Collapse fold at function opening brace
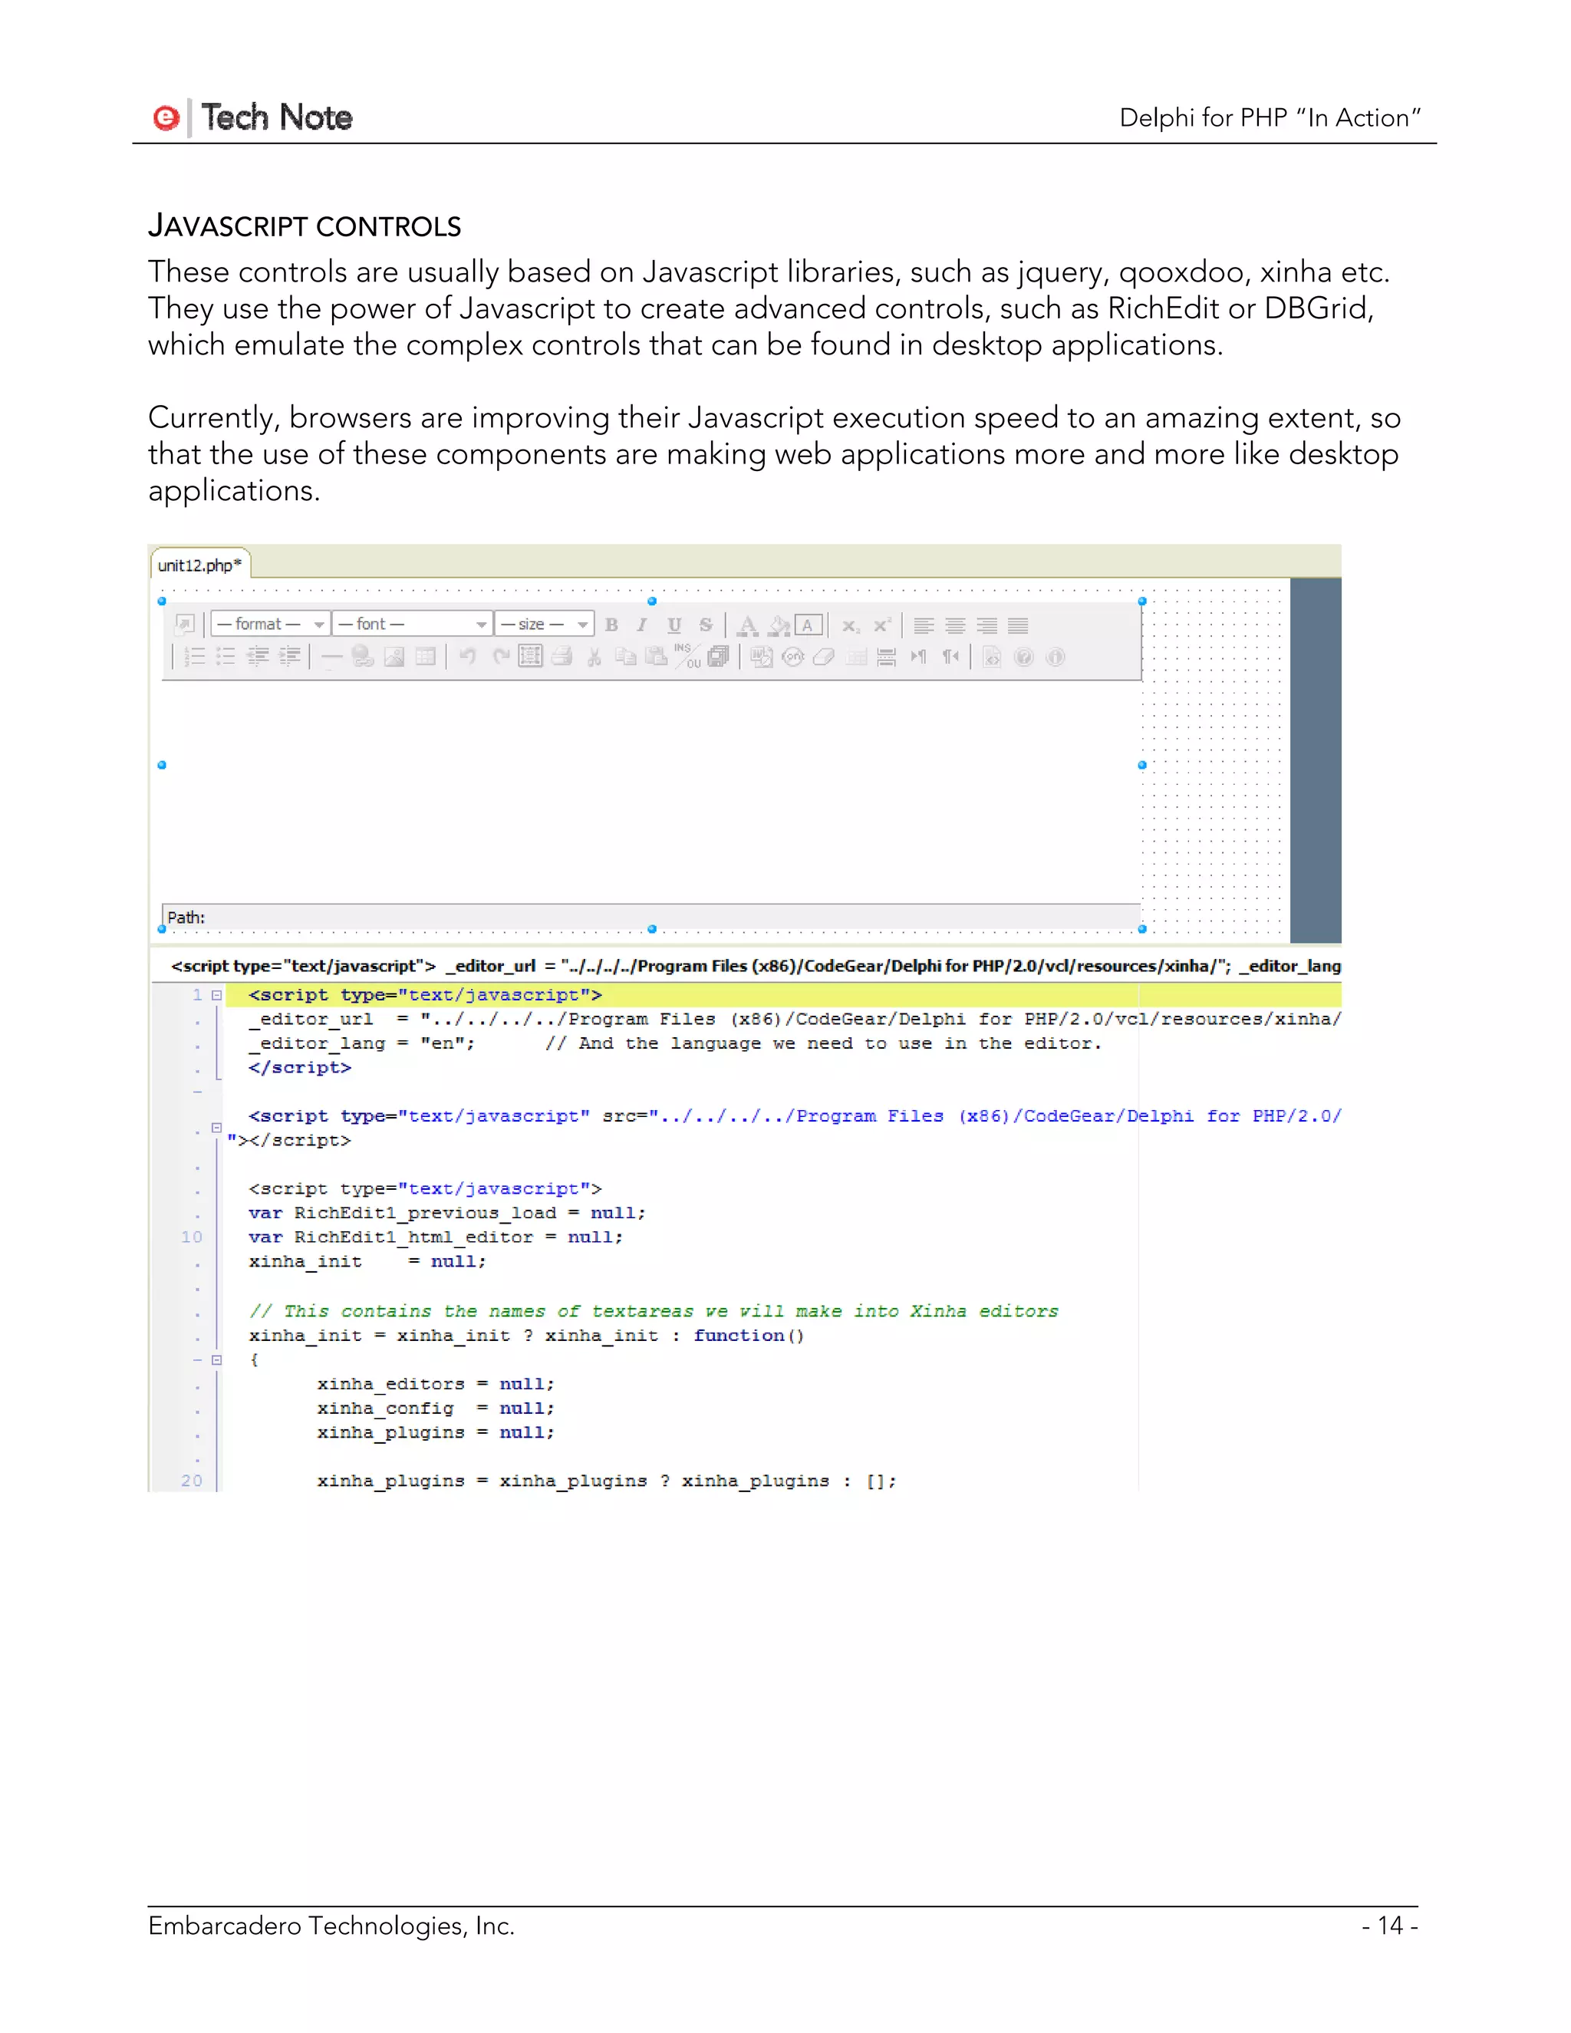 (x=216, y=1360)
